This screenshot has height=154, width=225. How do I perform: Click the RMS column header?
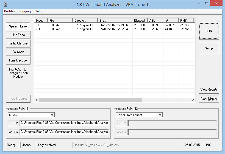(x=186, y=21)
